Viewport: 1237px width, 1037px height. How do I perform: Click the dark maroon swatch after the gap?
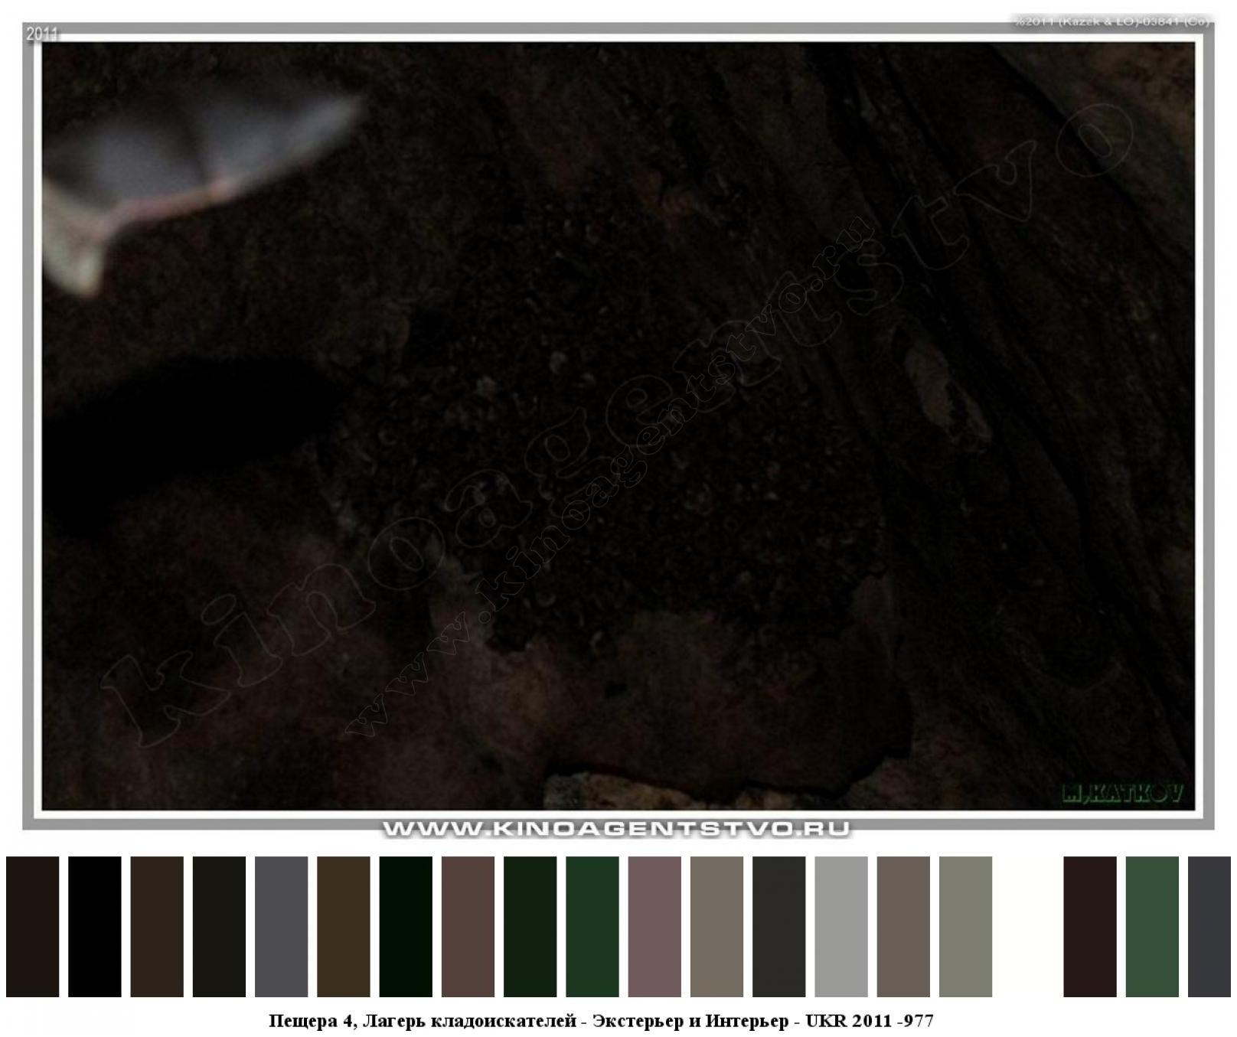[1090, 927]
